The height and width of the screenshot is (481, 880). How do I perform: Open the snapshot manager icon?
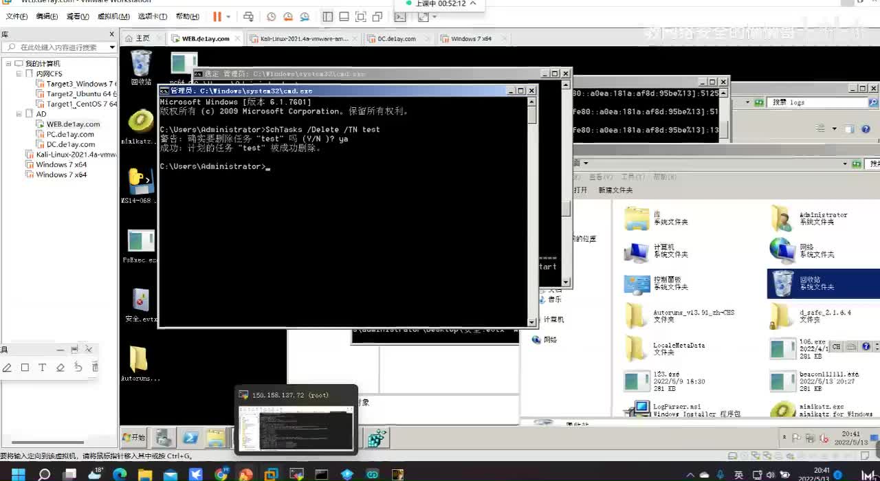coord(304,16)
